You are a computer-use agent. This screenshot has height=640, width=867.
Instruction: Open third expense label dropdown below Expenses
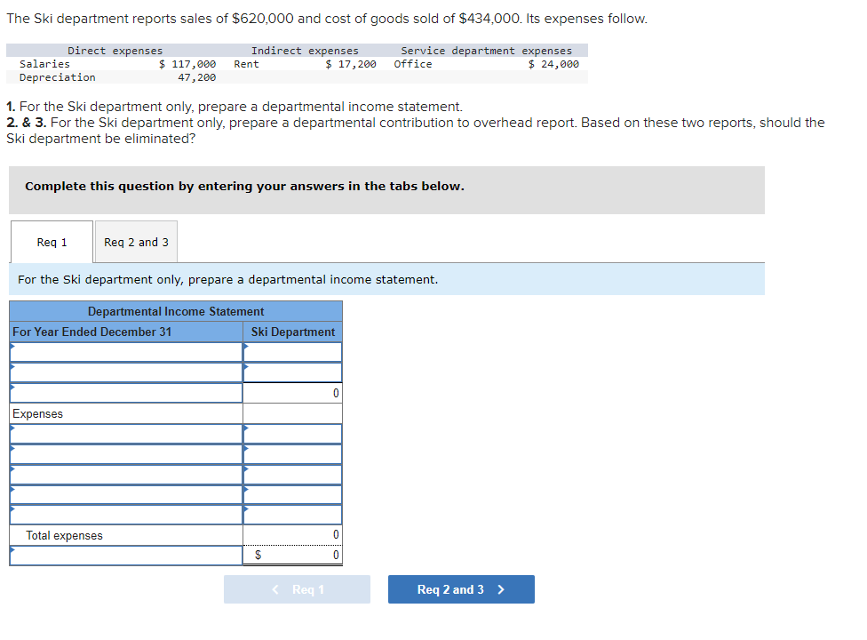(126, 475)
